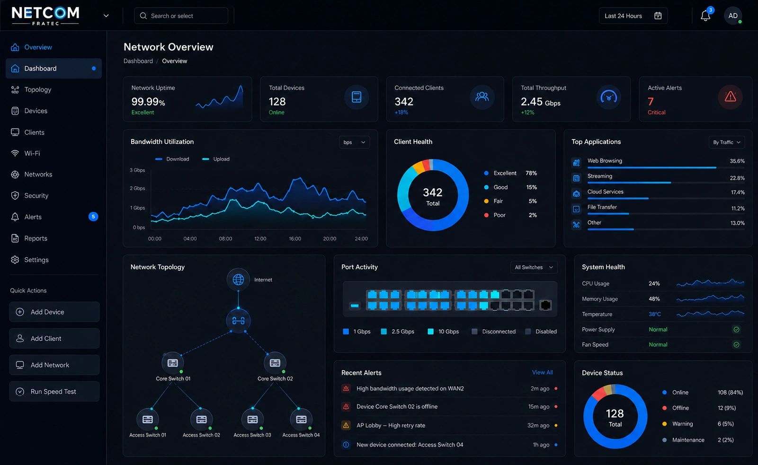Expand the dropdown next to NETCOM logo
Screen dimensions: 758x465
pos(106,16)
